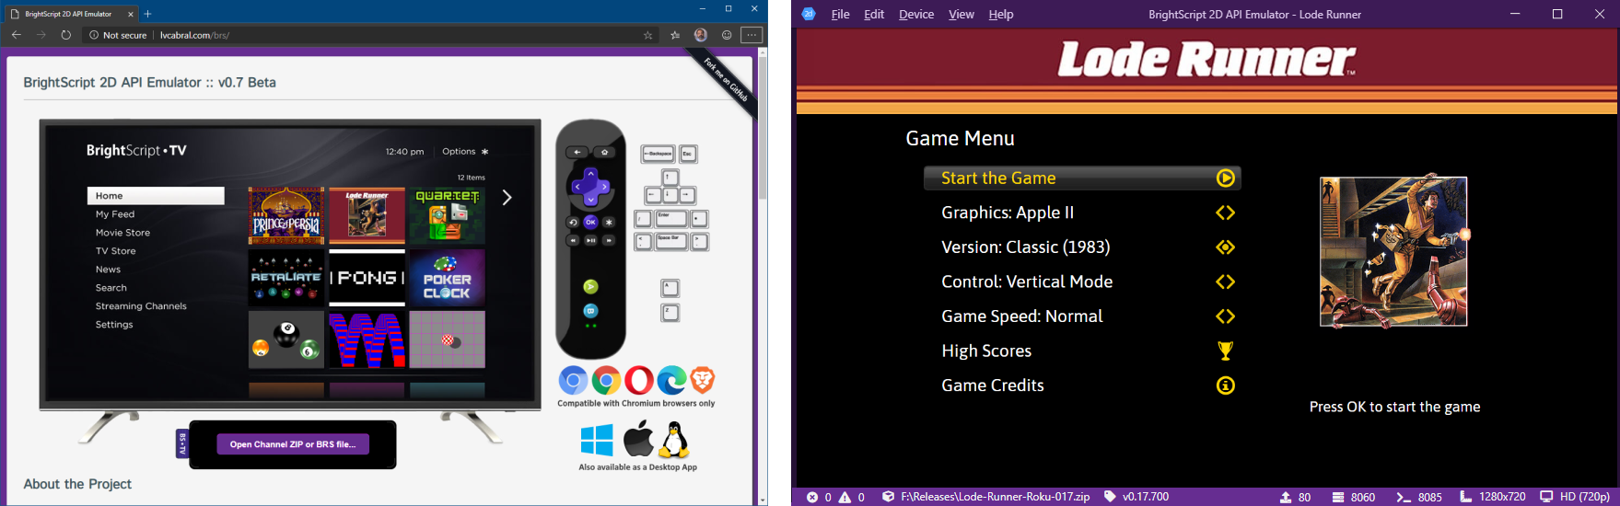Click the Enter key image beside the remote

(671, 219)
